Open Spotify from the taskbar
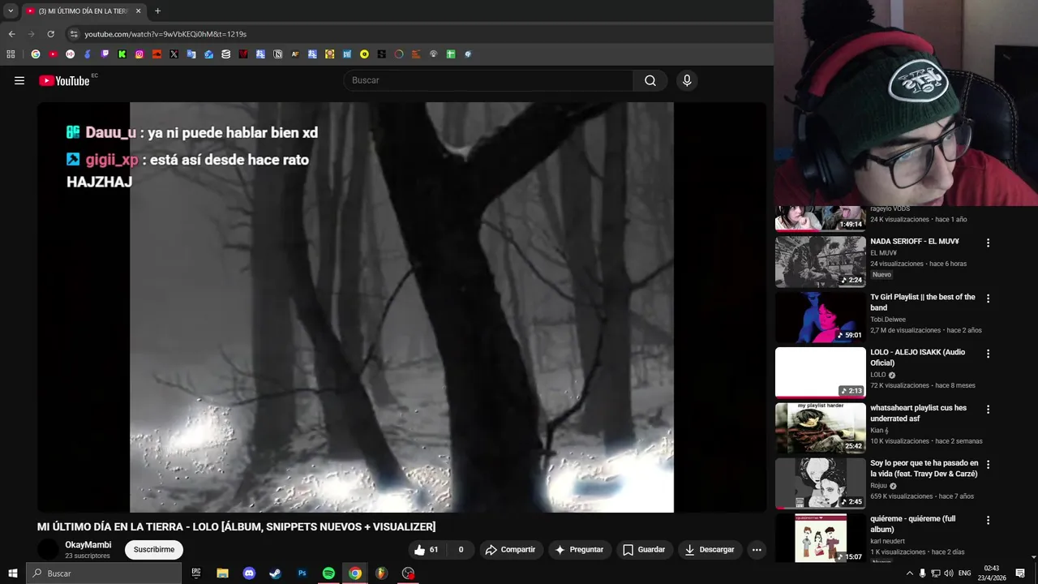1038x584 pixels. tap(328, 573)
